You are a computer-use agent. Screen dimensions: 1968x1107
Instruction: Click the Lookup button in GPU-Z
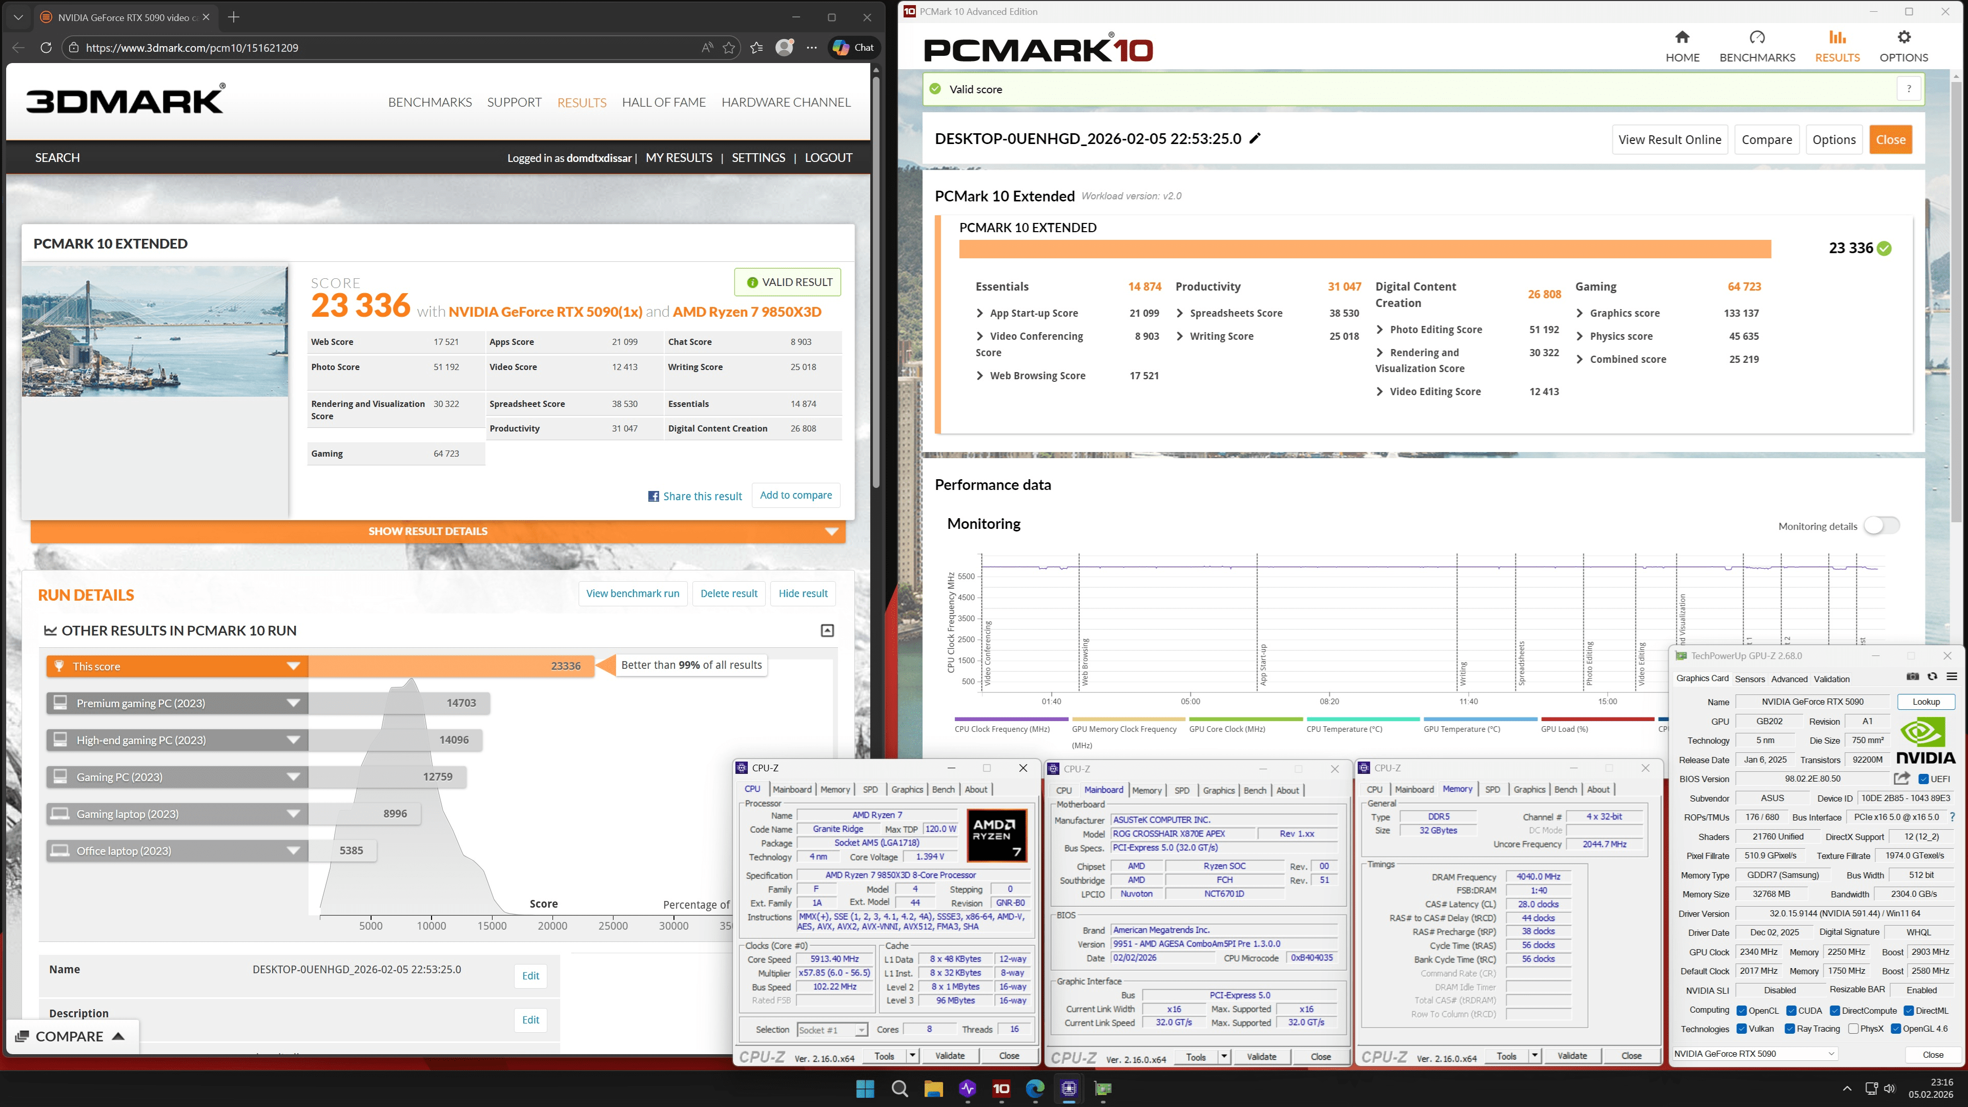tap(1925, 701)
